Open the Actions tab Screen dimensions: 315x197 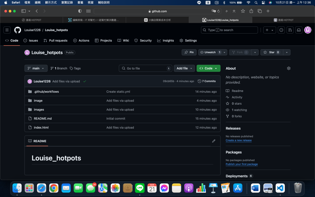pyautogui.click(x=81, y=40)
